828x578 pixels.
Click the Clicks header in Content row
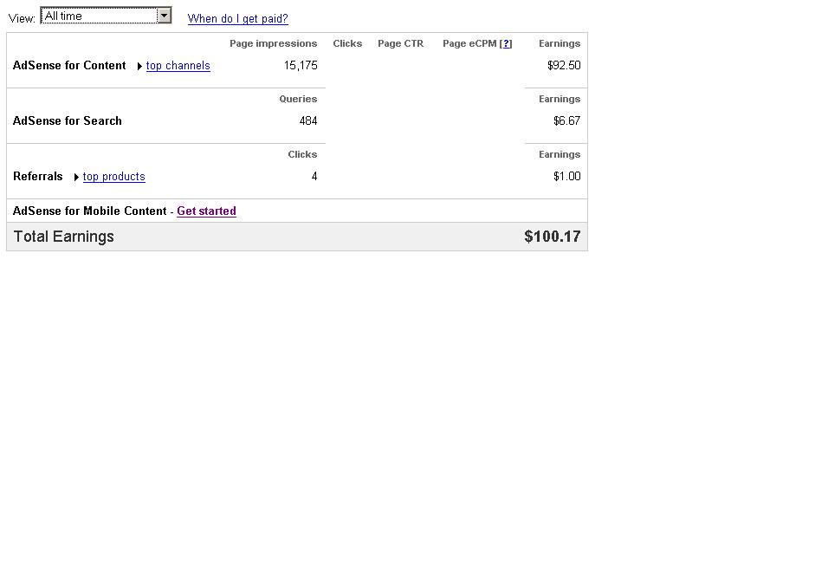pyautogui.click(x=347, y=44)
